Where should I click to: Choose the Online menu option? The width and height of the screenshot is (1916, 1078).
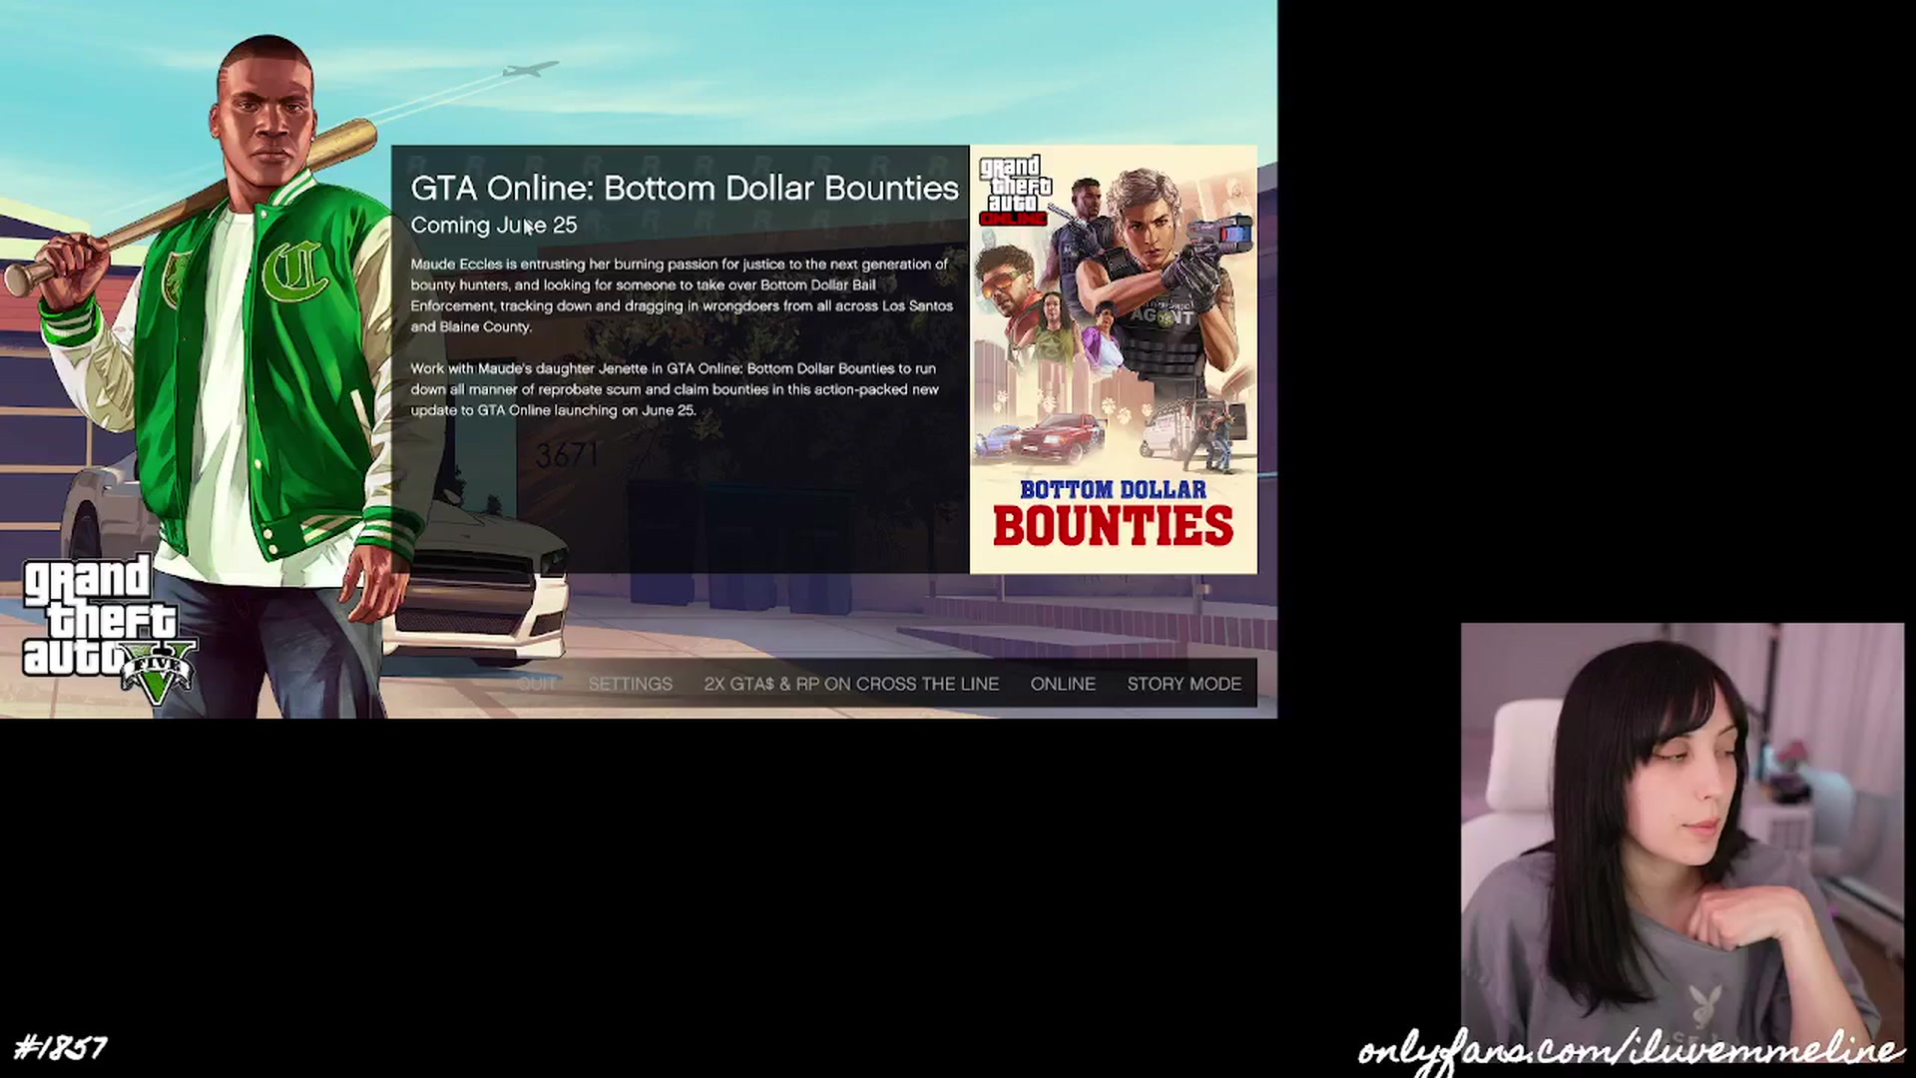(1063, 684)
